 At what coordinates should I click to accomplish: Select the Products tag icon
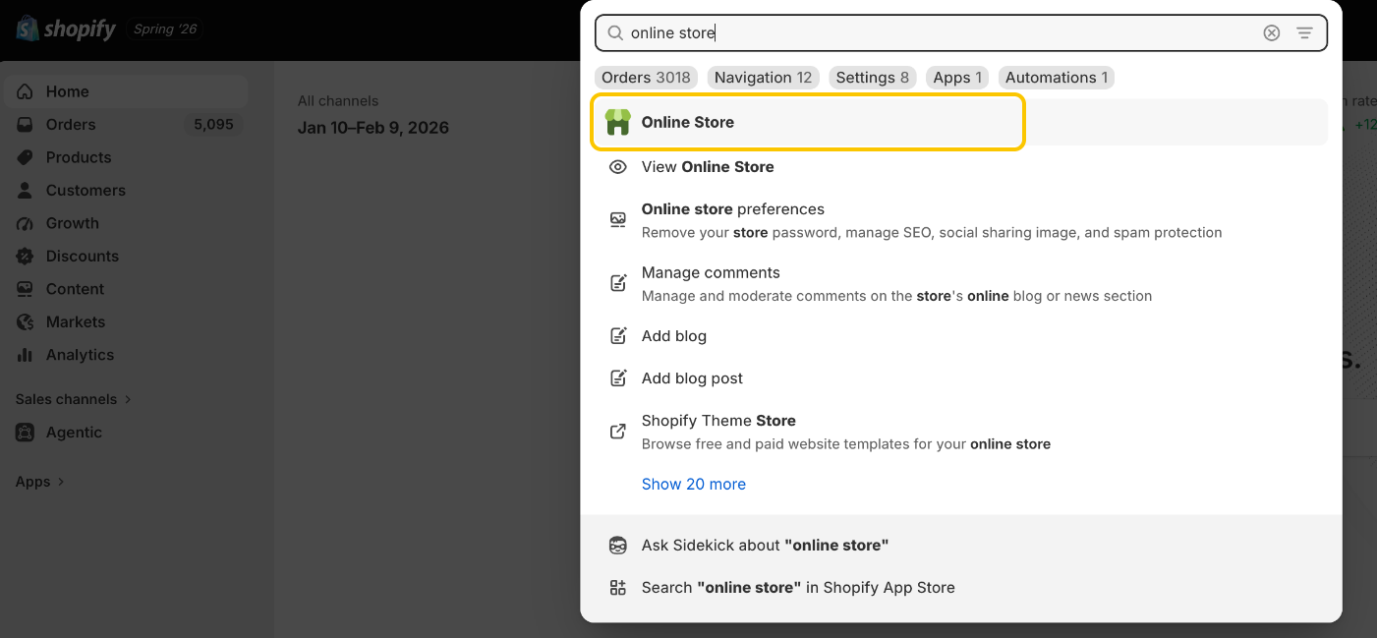point(26,157)
